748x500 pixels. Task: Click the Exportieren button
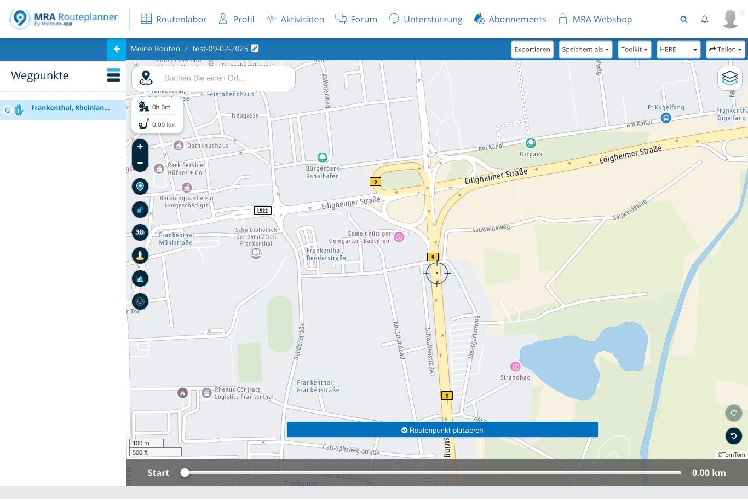click(x=532, y=49)
